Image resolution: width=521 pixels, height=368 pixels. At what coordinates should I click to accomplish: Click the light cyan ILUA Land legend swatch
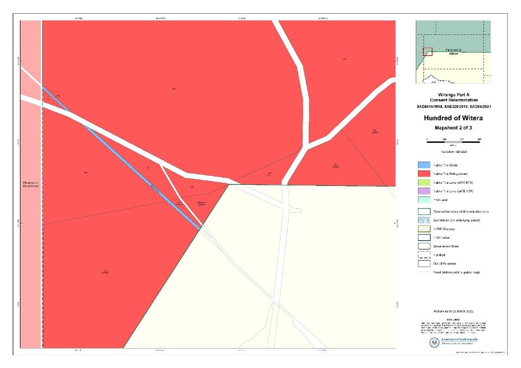(424, 200)
